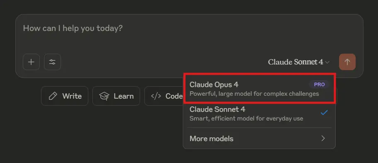
Task: Click the Write suggestion button
Action: [x=65, y=96]
